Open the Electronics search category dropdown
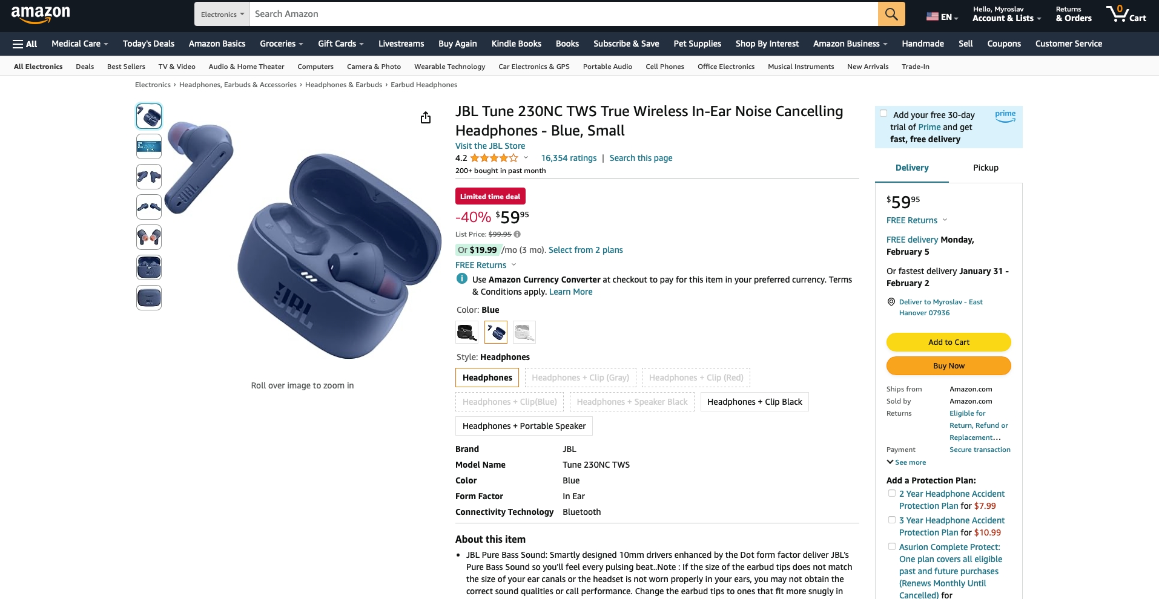 pyautogui.click(x=222, y=14)
